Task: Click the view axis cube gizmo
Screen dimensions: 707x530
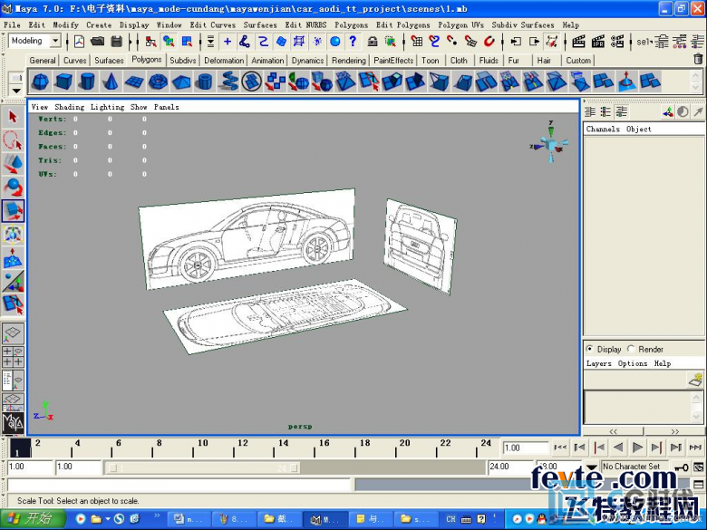Action: 550,143
